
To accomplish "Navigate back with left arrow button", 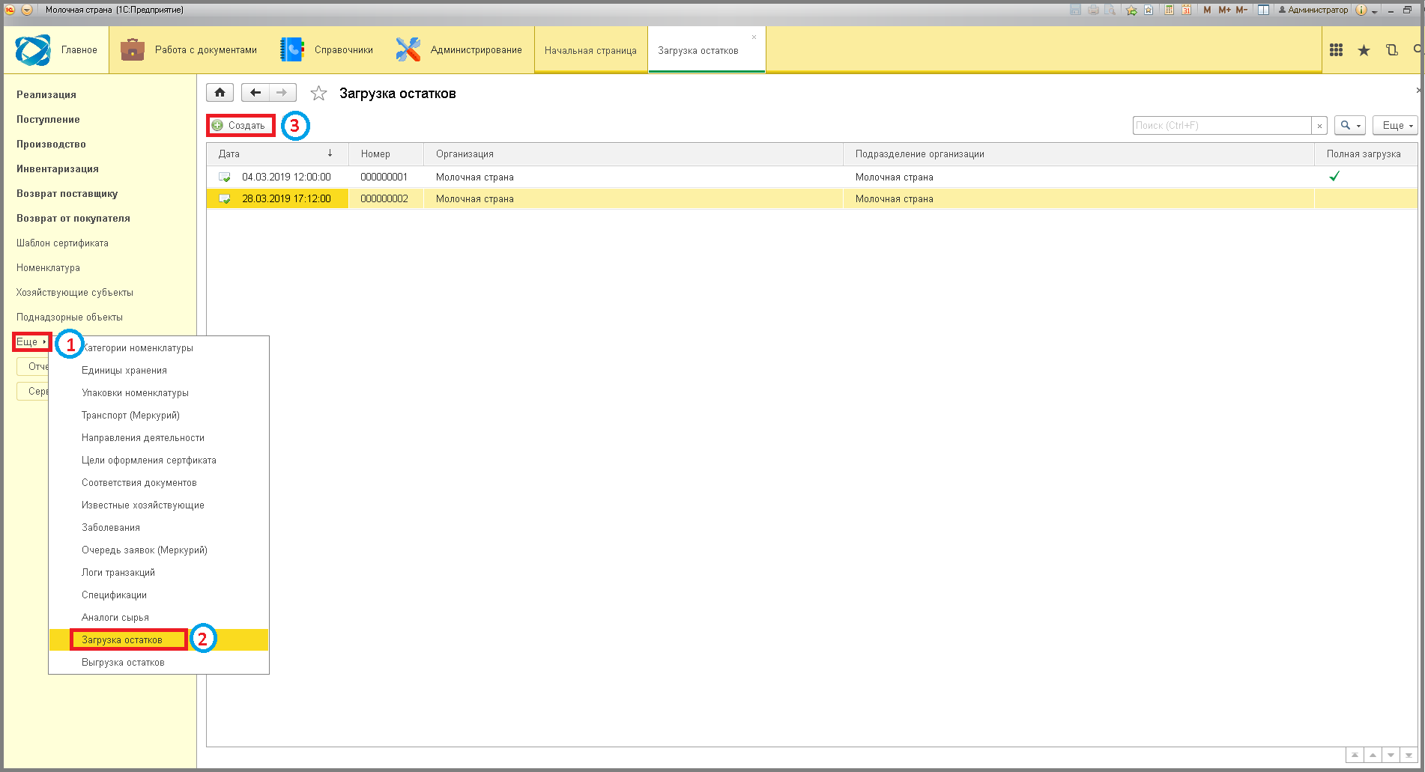I will pyautogui.click(x=255, y=93).
